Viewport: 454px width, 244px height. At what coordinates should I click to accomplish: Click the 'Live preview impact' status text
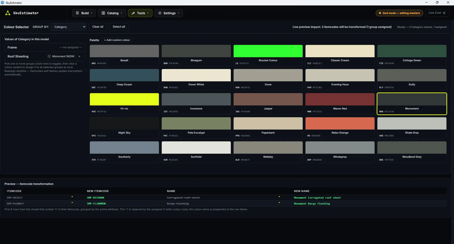(x=342, y=27)
